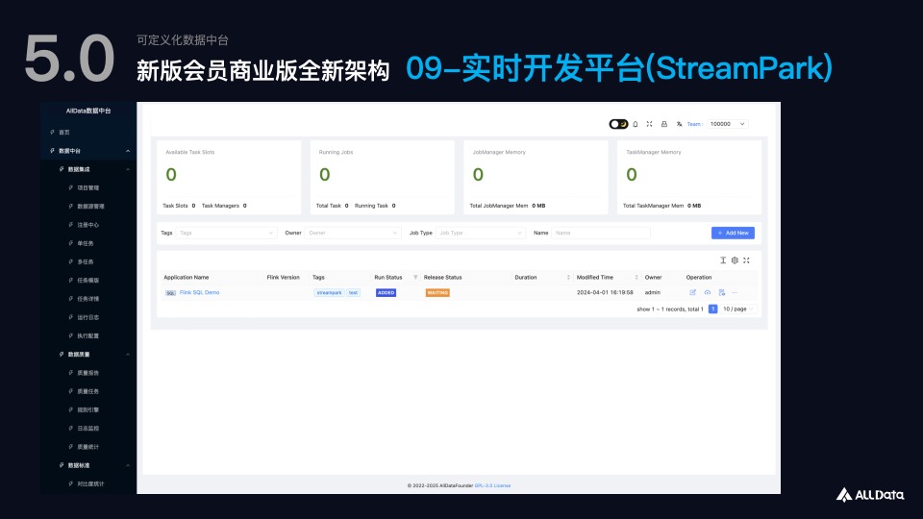Open 质量任务 in the sidebar

coord(88,391)
